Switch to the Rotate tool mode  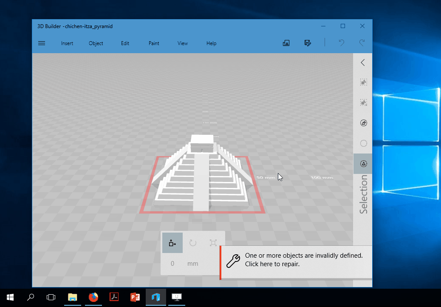pyautogui.click(x=192, y=243)
